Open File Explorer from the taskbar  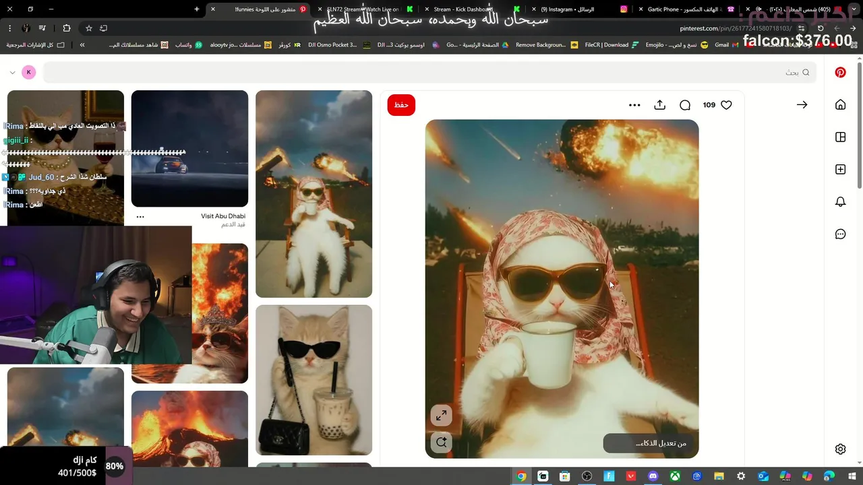tap(719, 476)
